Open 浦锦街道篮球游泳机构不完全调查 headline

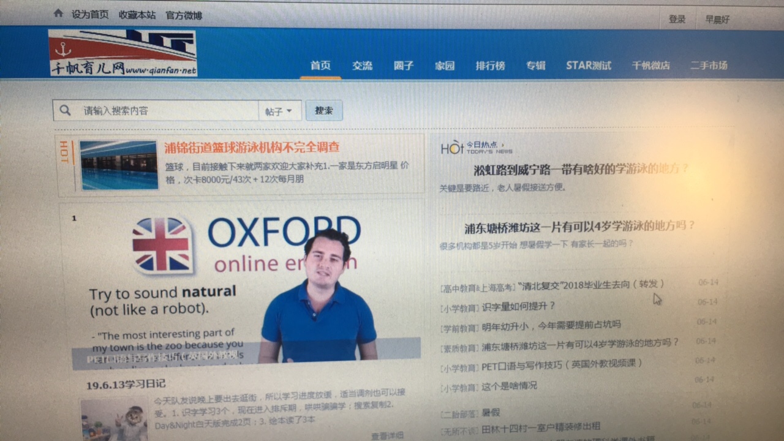(252, 148)
